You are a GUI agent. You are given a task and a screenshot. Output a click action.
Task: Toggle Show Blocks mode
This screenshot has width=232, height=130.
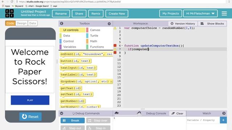[x=212, y=23]
